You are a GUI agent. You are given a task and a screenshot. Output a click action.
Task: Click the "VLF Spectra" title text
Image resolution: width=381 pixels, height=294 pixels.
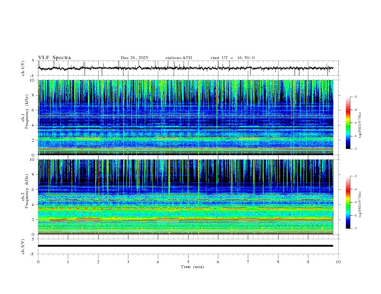tap(54, 58)
